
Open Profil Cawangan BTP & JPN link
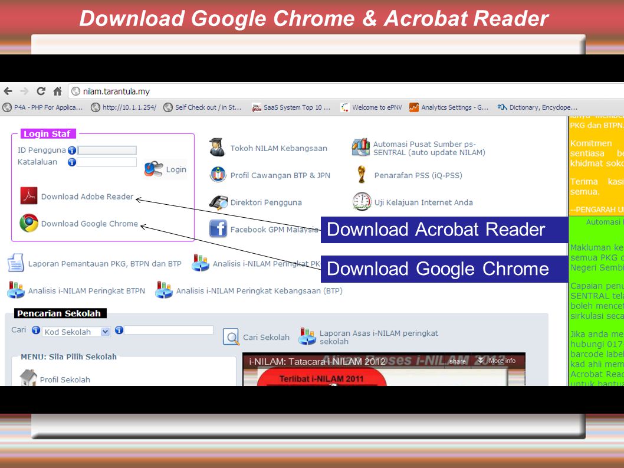pos(280,175)
